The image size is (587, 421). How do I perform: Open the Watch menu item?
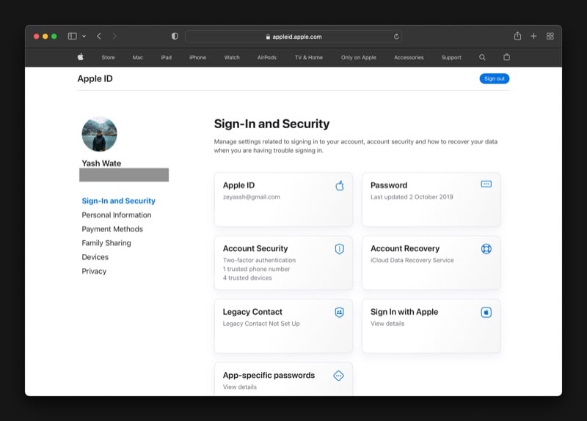pos(232,58)
